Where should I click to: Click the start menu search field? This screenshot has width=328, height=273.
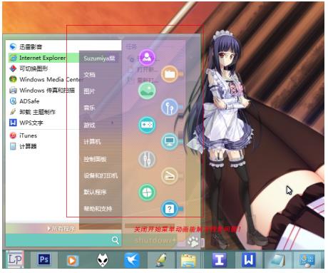coord(63,240)
